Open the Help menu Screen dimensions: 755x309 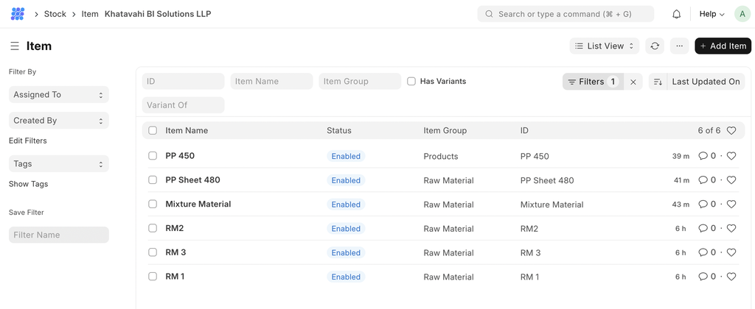pos(711,14)
